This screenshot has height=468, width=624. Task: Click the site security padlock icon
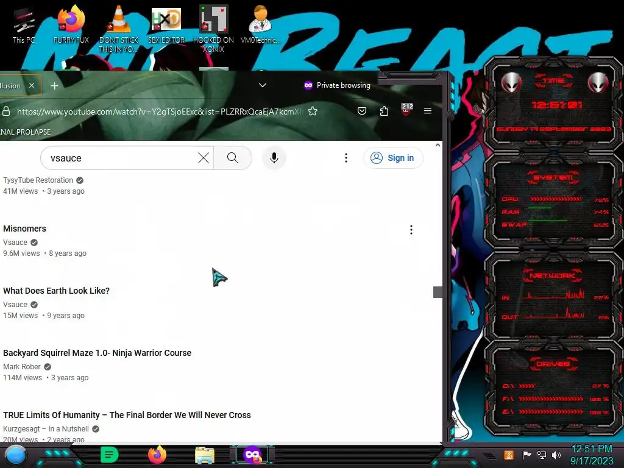(x=6, y=112)
